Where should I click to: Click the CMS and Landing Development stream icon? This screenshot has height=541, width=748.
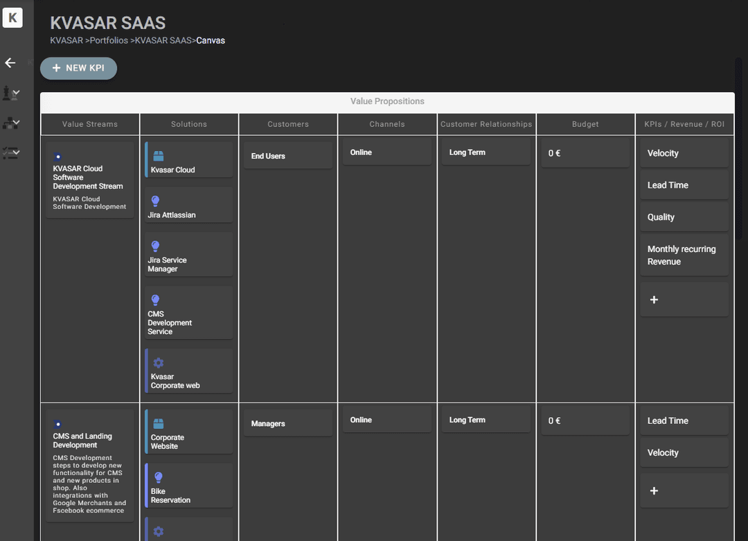(58, 424)
